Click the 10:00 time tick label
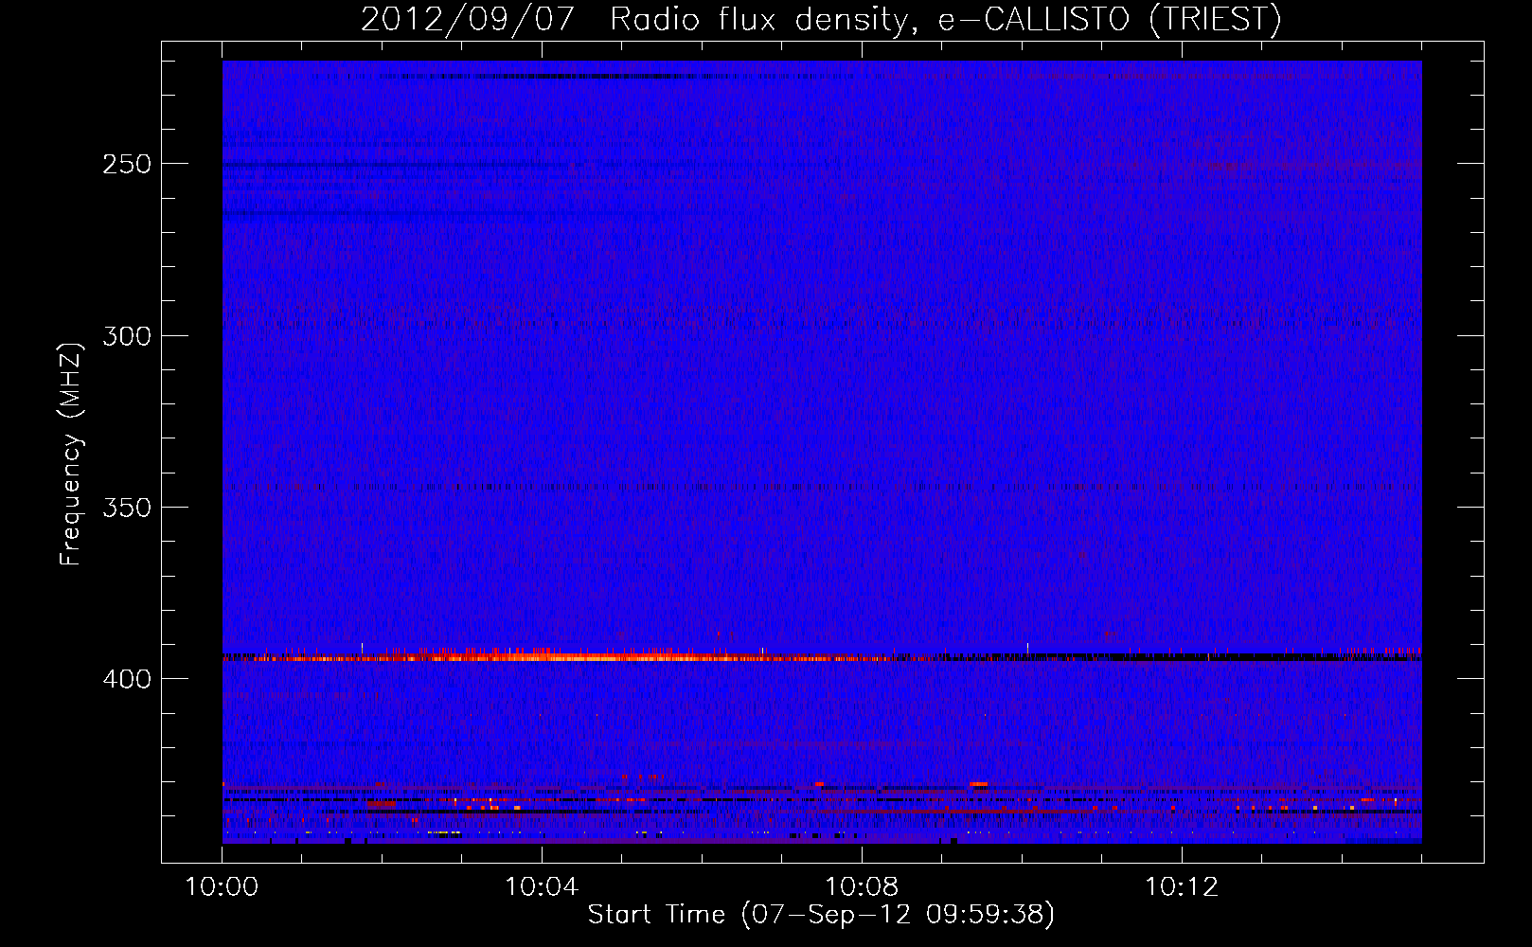1532x947 pixels. coord(222,887)
